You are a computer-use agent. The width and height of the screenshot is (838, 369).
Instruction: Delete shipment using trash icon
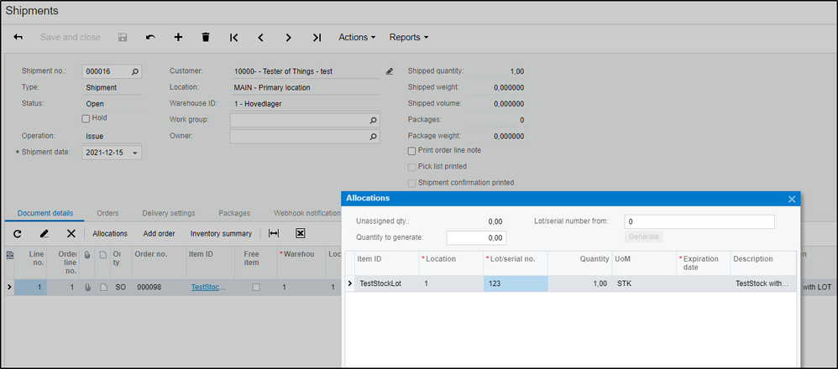click(x=206, y=38)
